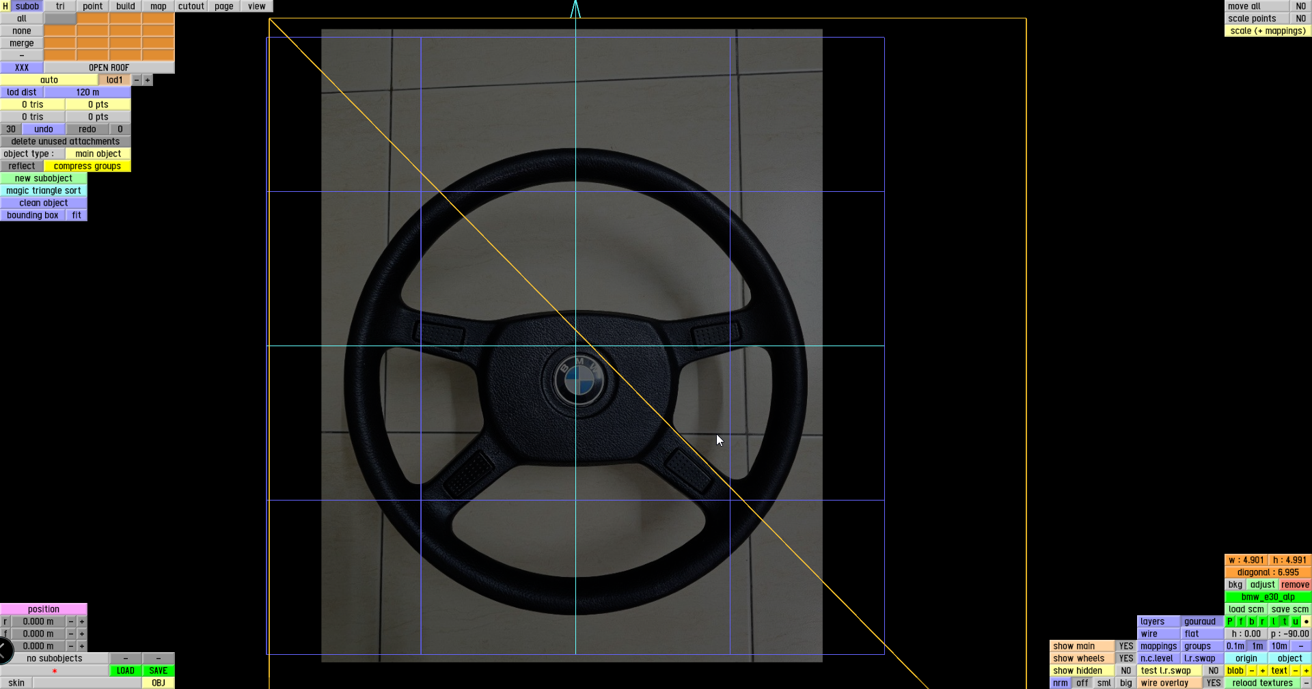Viewport: 1312px width, 689px height.
Task: Click reload textures button
Action: (x=1263, y=683)
